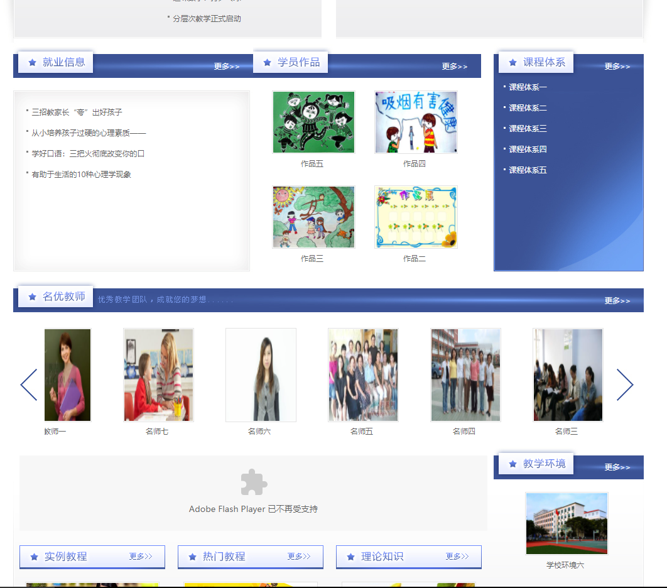The width and height of the screenshot is (667, 588).
Task: Open 更多 link in 学员作品 header
Action: pos(455,67)
